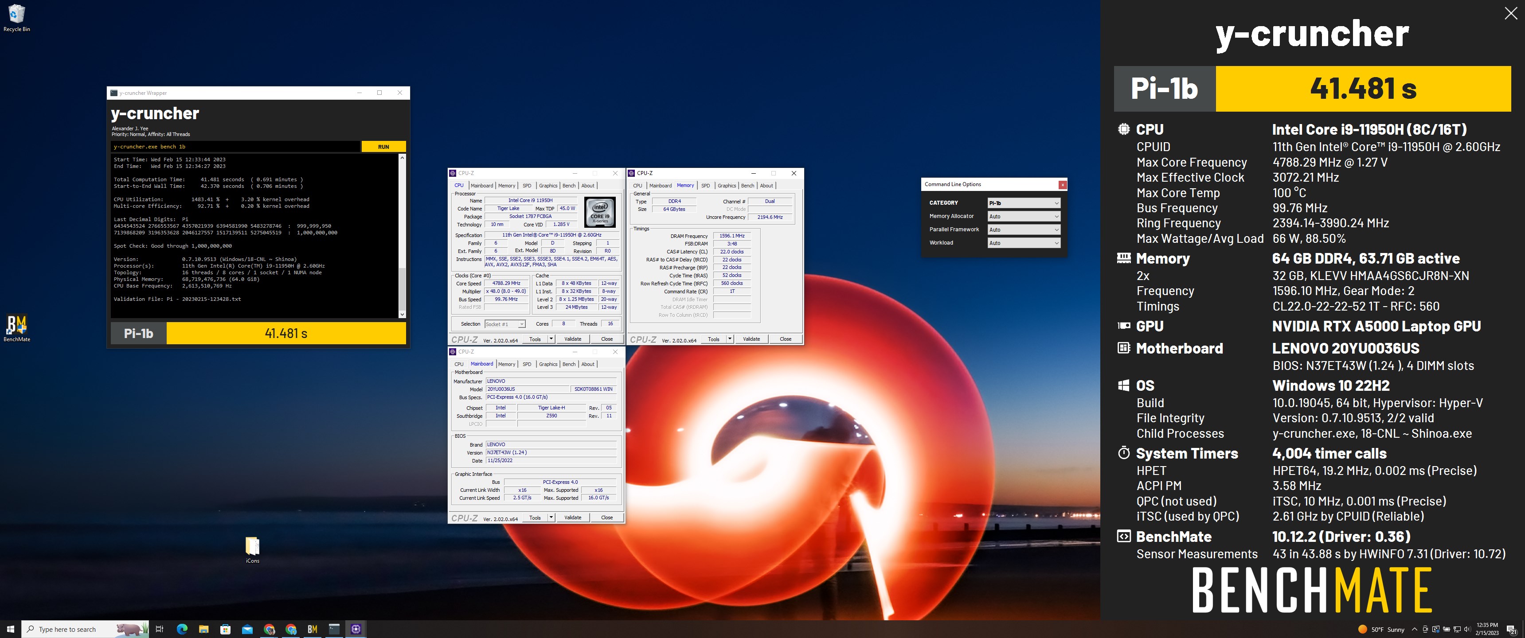The height and width of the screenshot is (638, 1525).
Task: Open the iCons folder on the desktop
Action: 252,549
